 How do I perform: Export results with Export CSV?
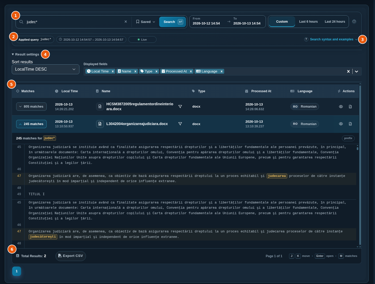(71, 256)
